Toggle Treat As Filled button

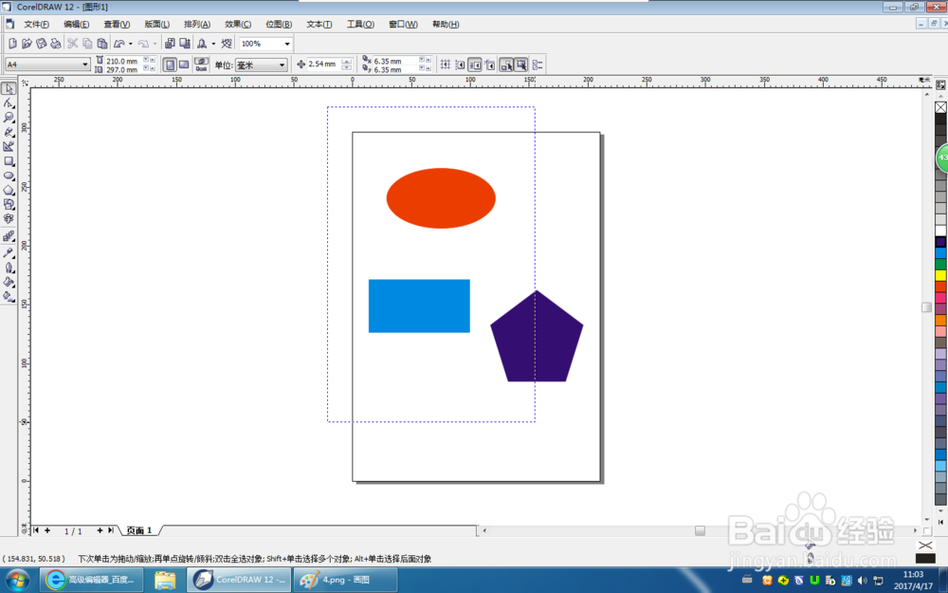pos(520,65)
